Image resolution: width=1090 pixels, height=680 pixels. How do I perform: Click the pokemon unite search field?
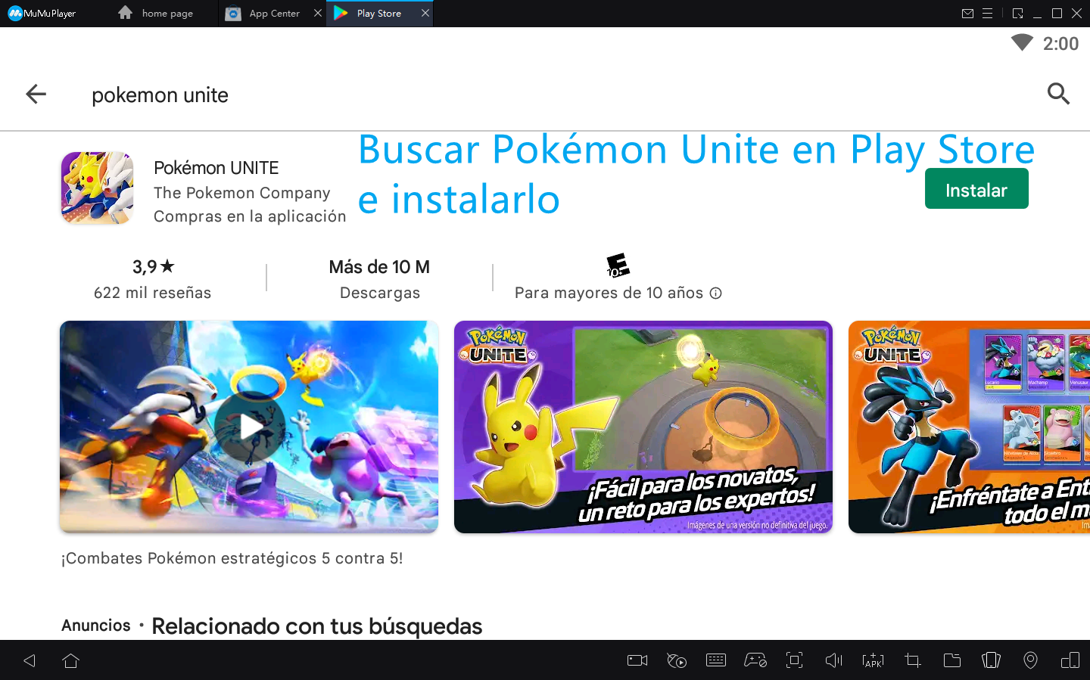(x=160, y=95)
